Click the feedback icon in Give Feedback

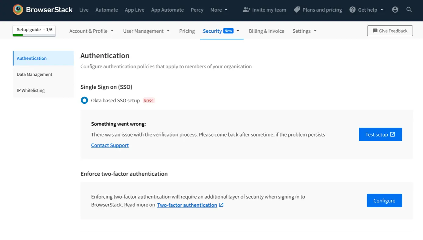pyautogui.click(x=375, y=31)
